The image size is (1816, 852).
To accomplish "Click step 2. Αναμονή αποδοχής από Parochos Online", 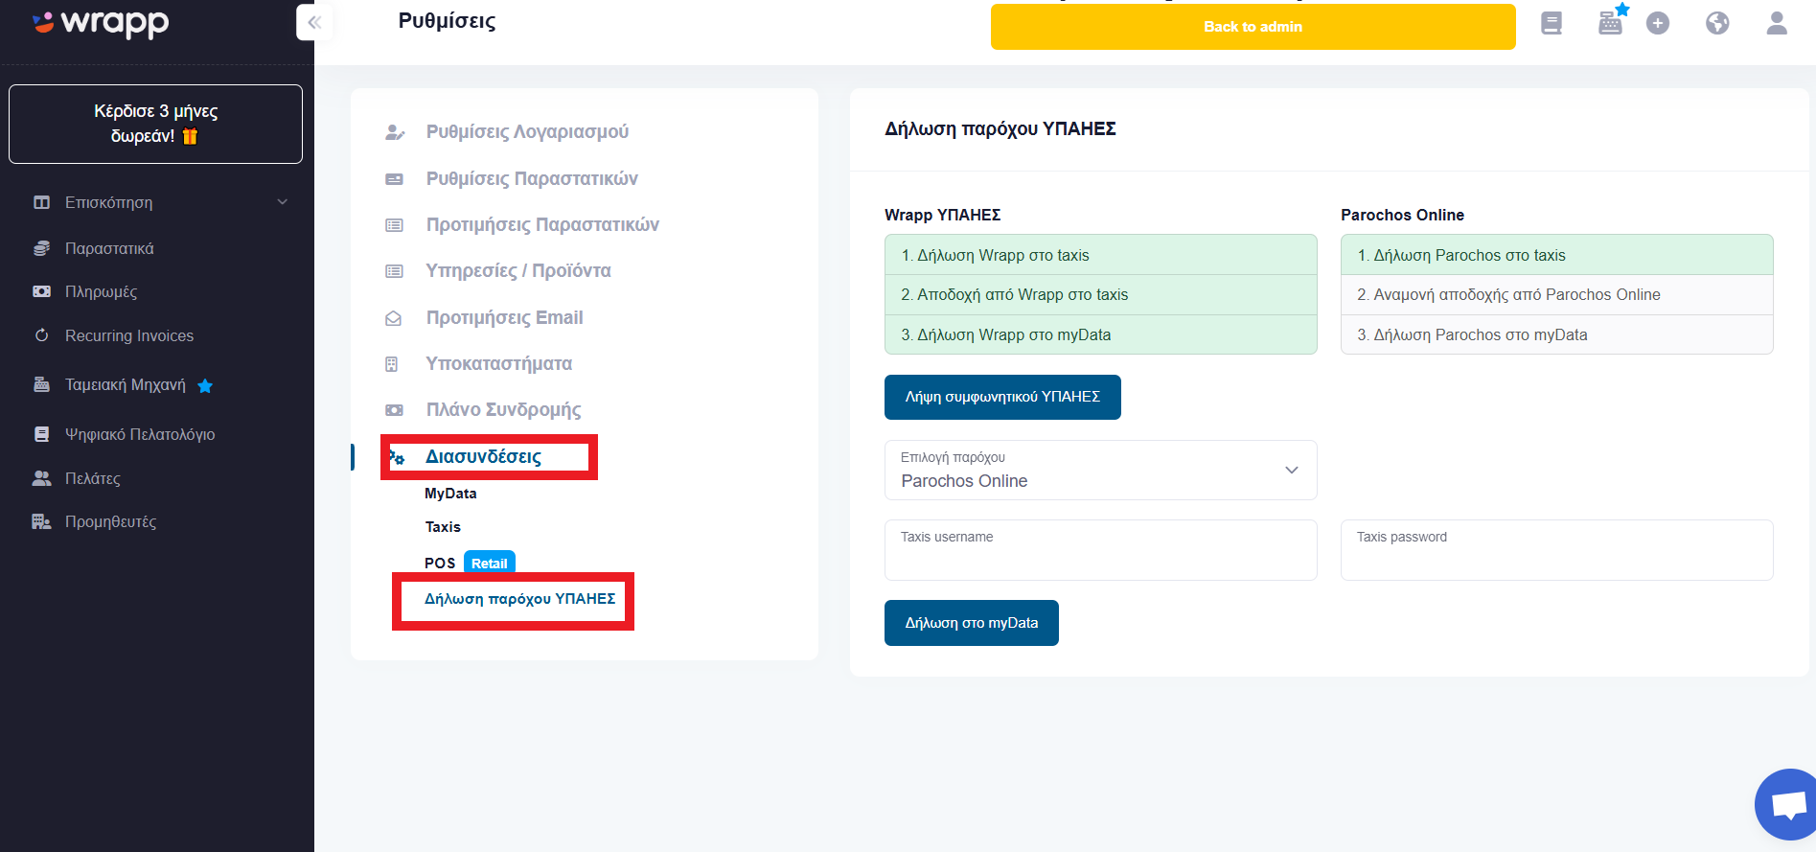I will pos(1557,295).
